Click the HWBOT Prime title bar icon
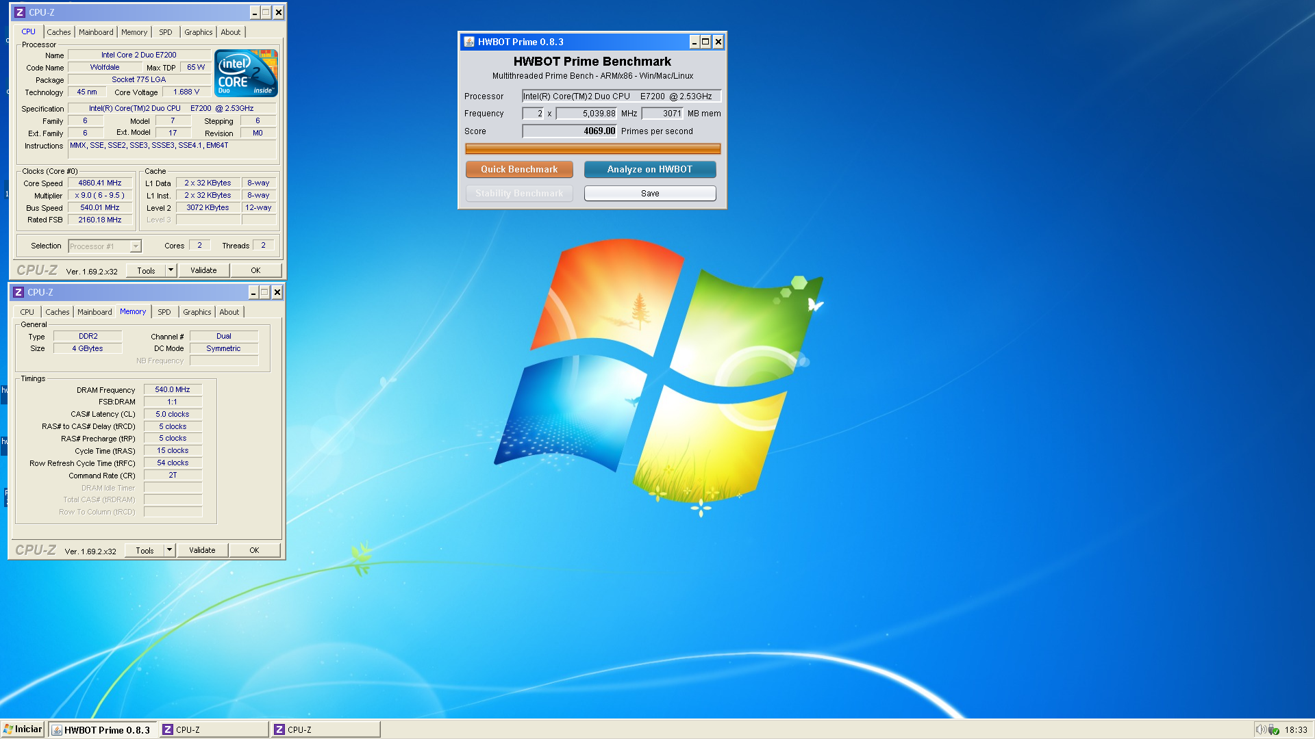Viewport: 1315px width, 739px height. click(x=469, y=42)
